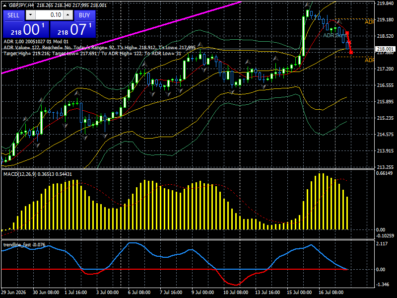
Task: Increase lot volume with up arrow
Action: (68, 15)
